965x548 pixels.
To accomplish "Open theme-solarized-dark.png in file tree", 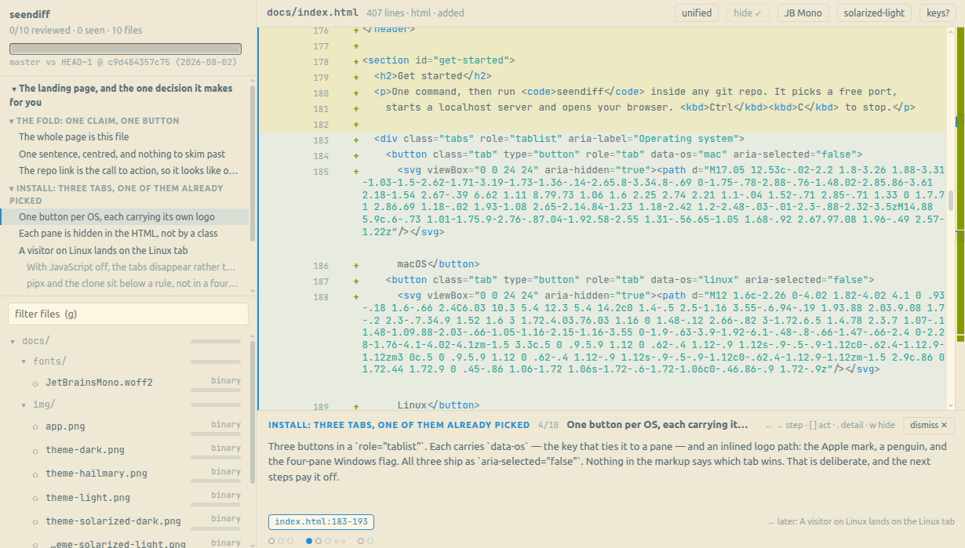I will pyautogui.click(x=113, y=521).
